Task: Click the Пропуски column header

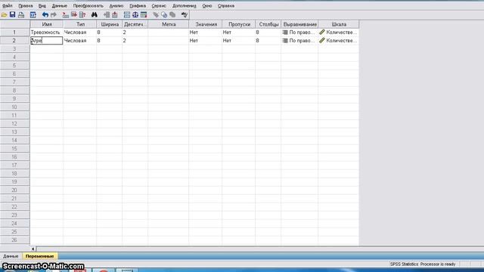Action: click(x=239, y=24)
